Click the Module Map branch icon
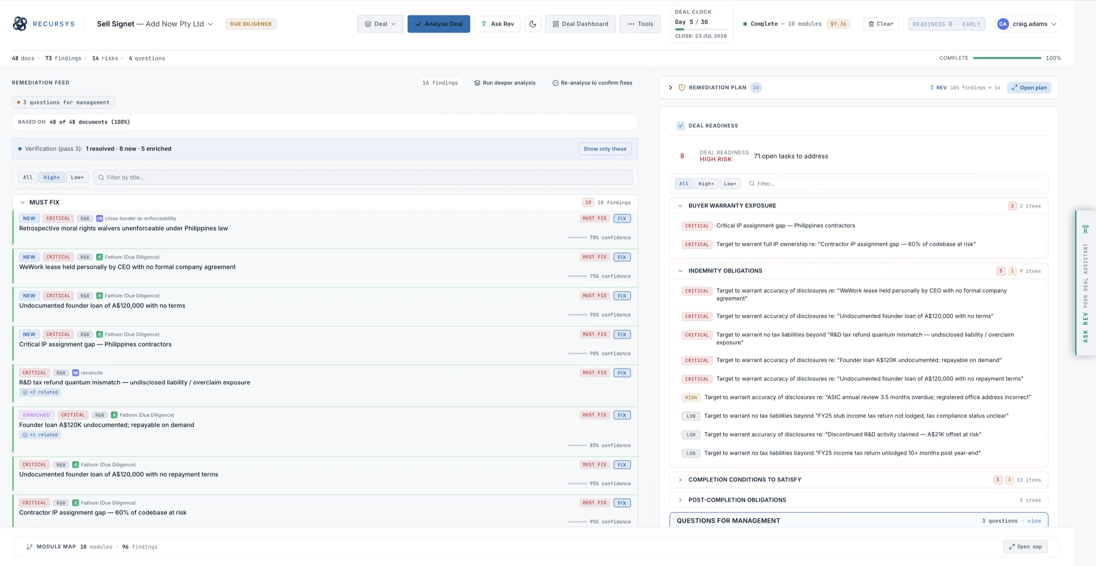Image resolution: width=1096 pixels, height=566 pixels. point(29,547)
